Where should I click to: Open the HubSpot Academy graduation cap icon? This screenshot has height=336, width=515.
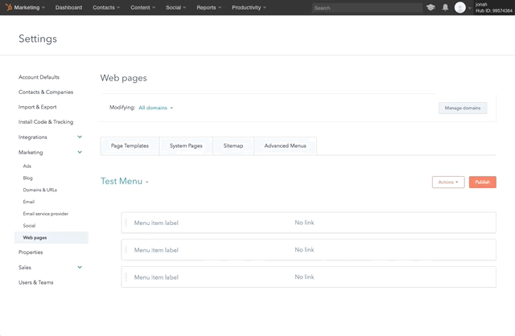(431, 7)
